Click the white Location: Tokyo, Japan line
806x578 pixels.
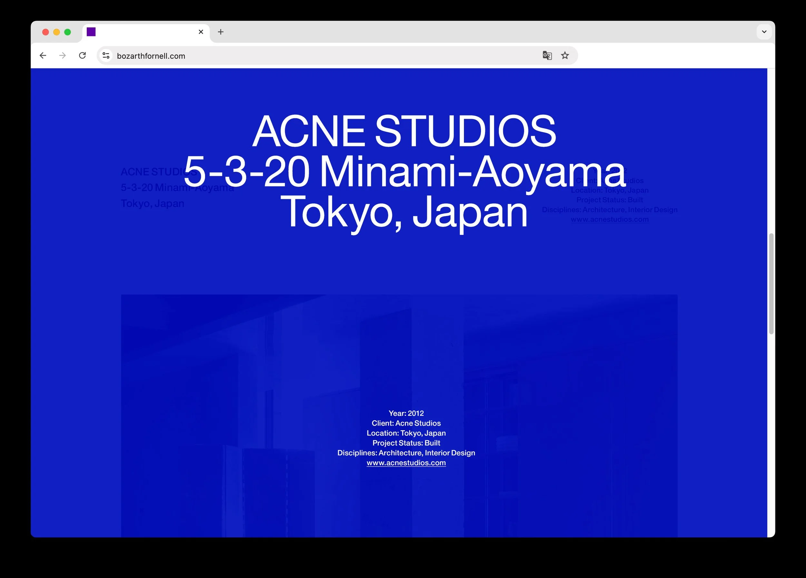click(406, 433)
